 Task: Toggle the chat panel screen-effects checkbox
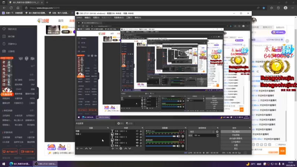click(x=276, y=145)
